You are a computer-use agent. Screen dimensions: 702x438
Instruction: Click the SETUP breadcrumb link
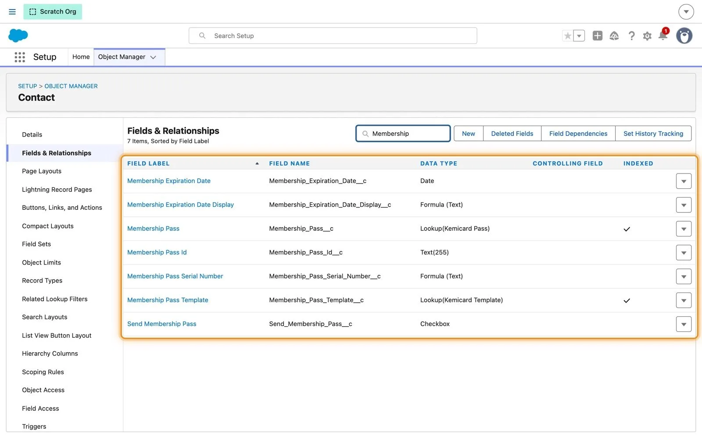(27, 86)
